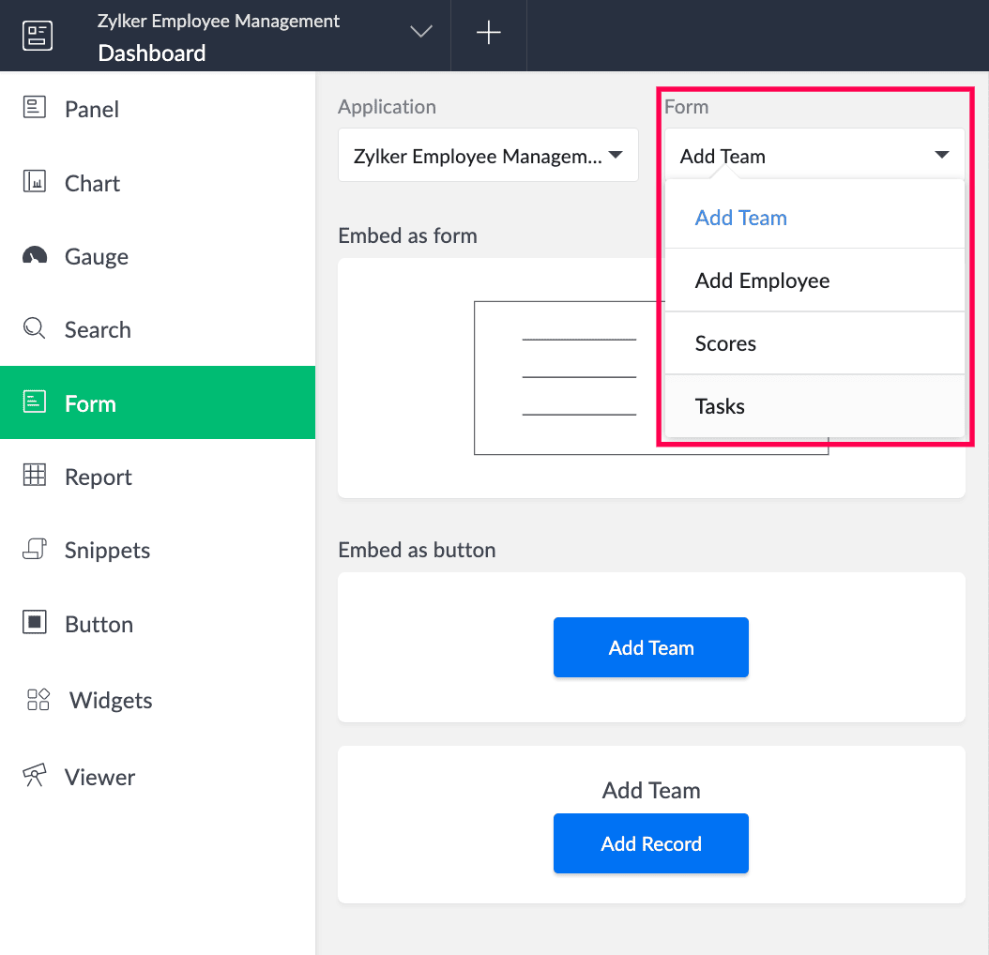The height and width of the screenshot is (955, 989).
Task: Click the blue Add Team button
Action: [x=650, y=647]
